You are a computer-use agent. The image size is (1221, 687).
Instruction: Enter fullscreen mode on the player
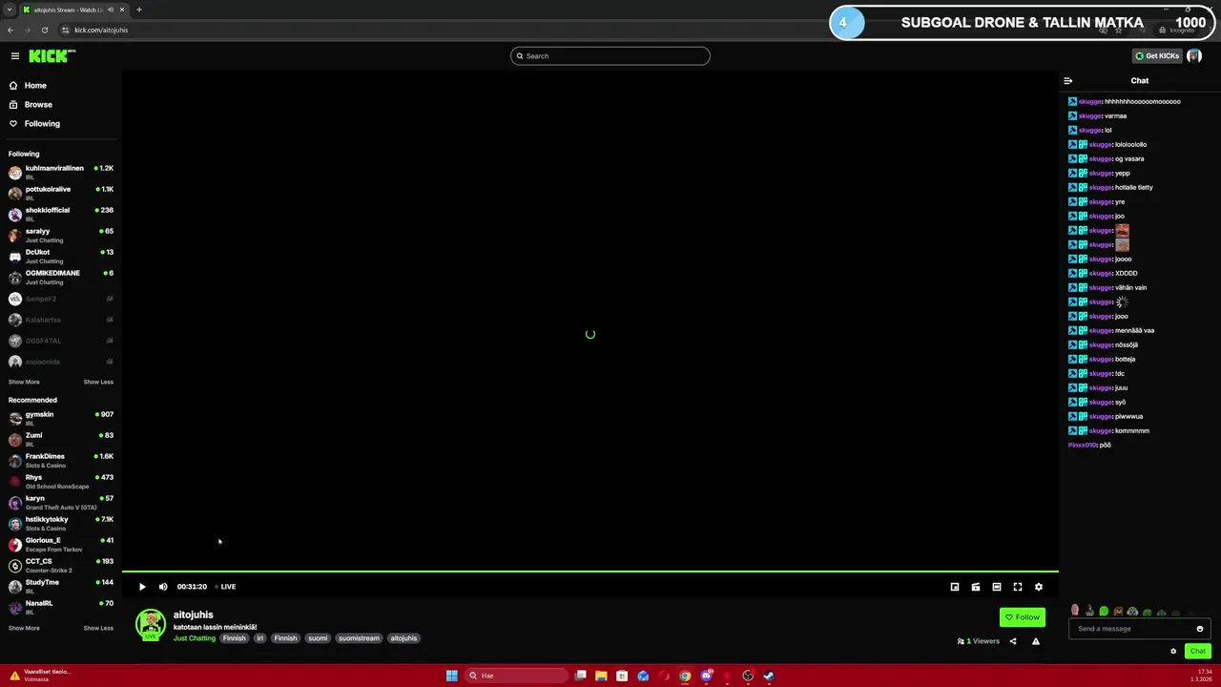click(1018, 587)
